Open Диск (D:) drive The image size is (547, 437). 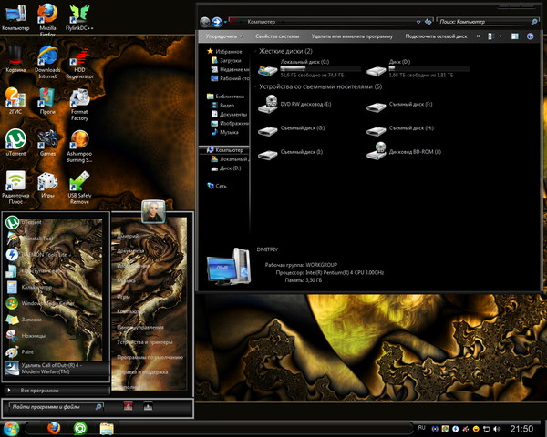[x=418, y=68]
